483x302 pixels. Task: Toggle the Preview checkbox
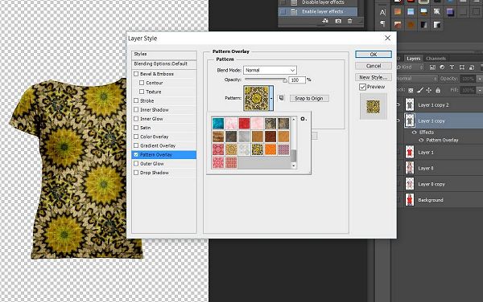(x=362, y=87)
